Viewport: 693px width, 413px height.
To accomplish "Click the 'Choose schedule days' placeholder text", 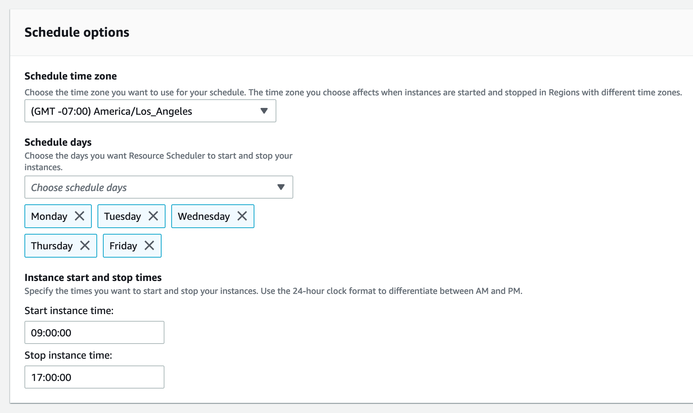I will point(79,187).
